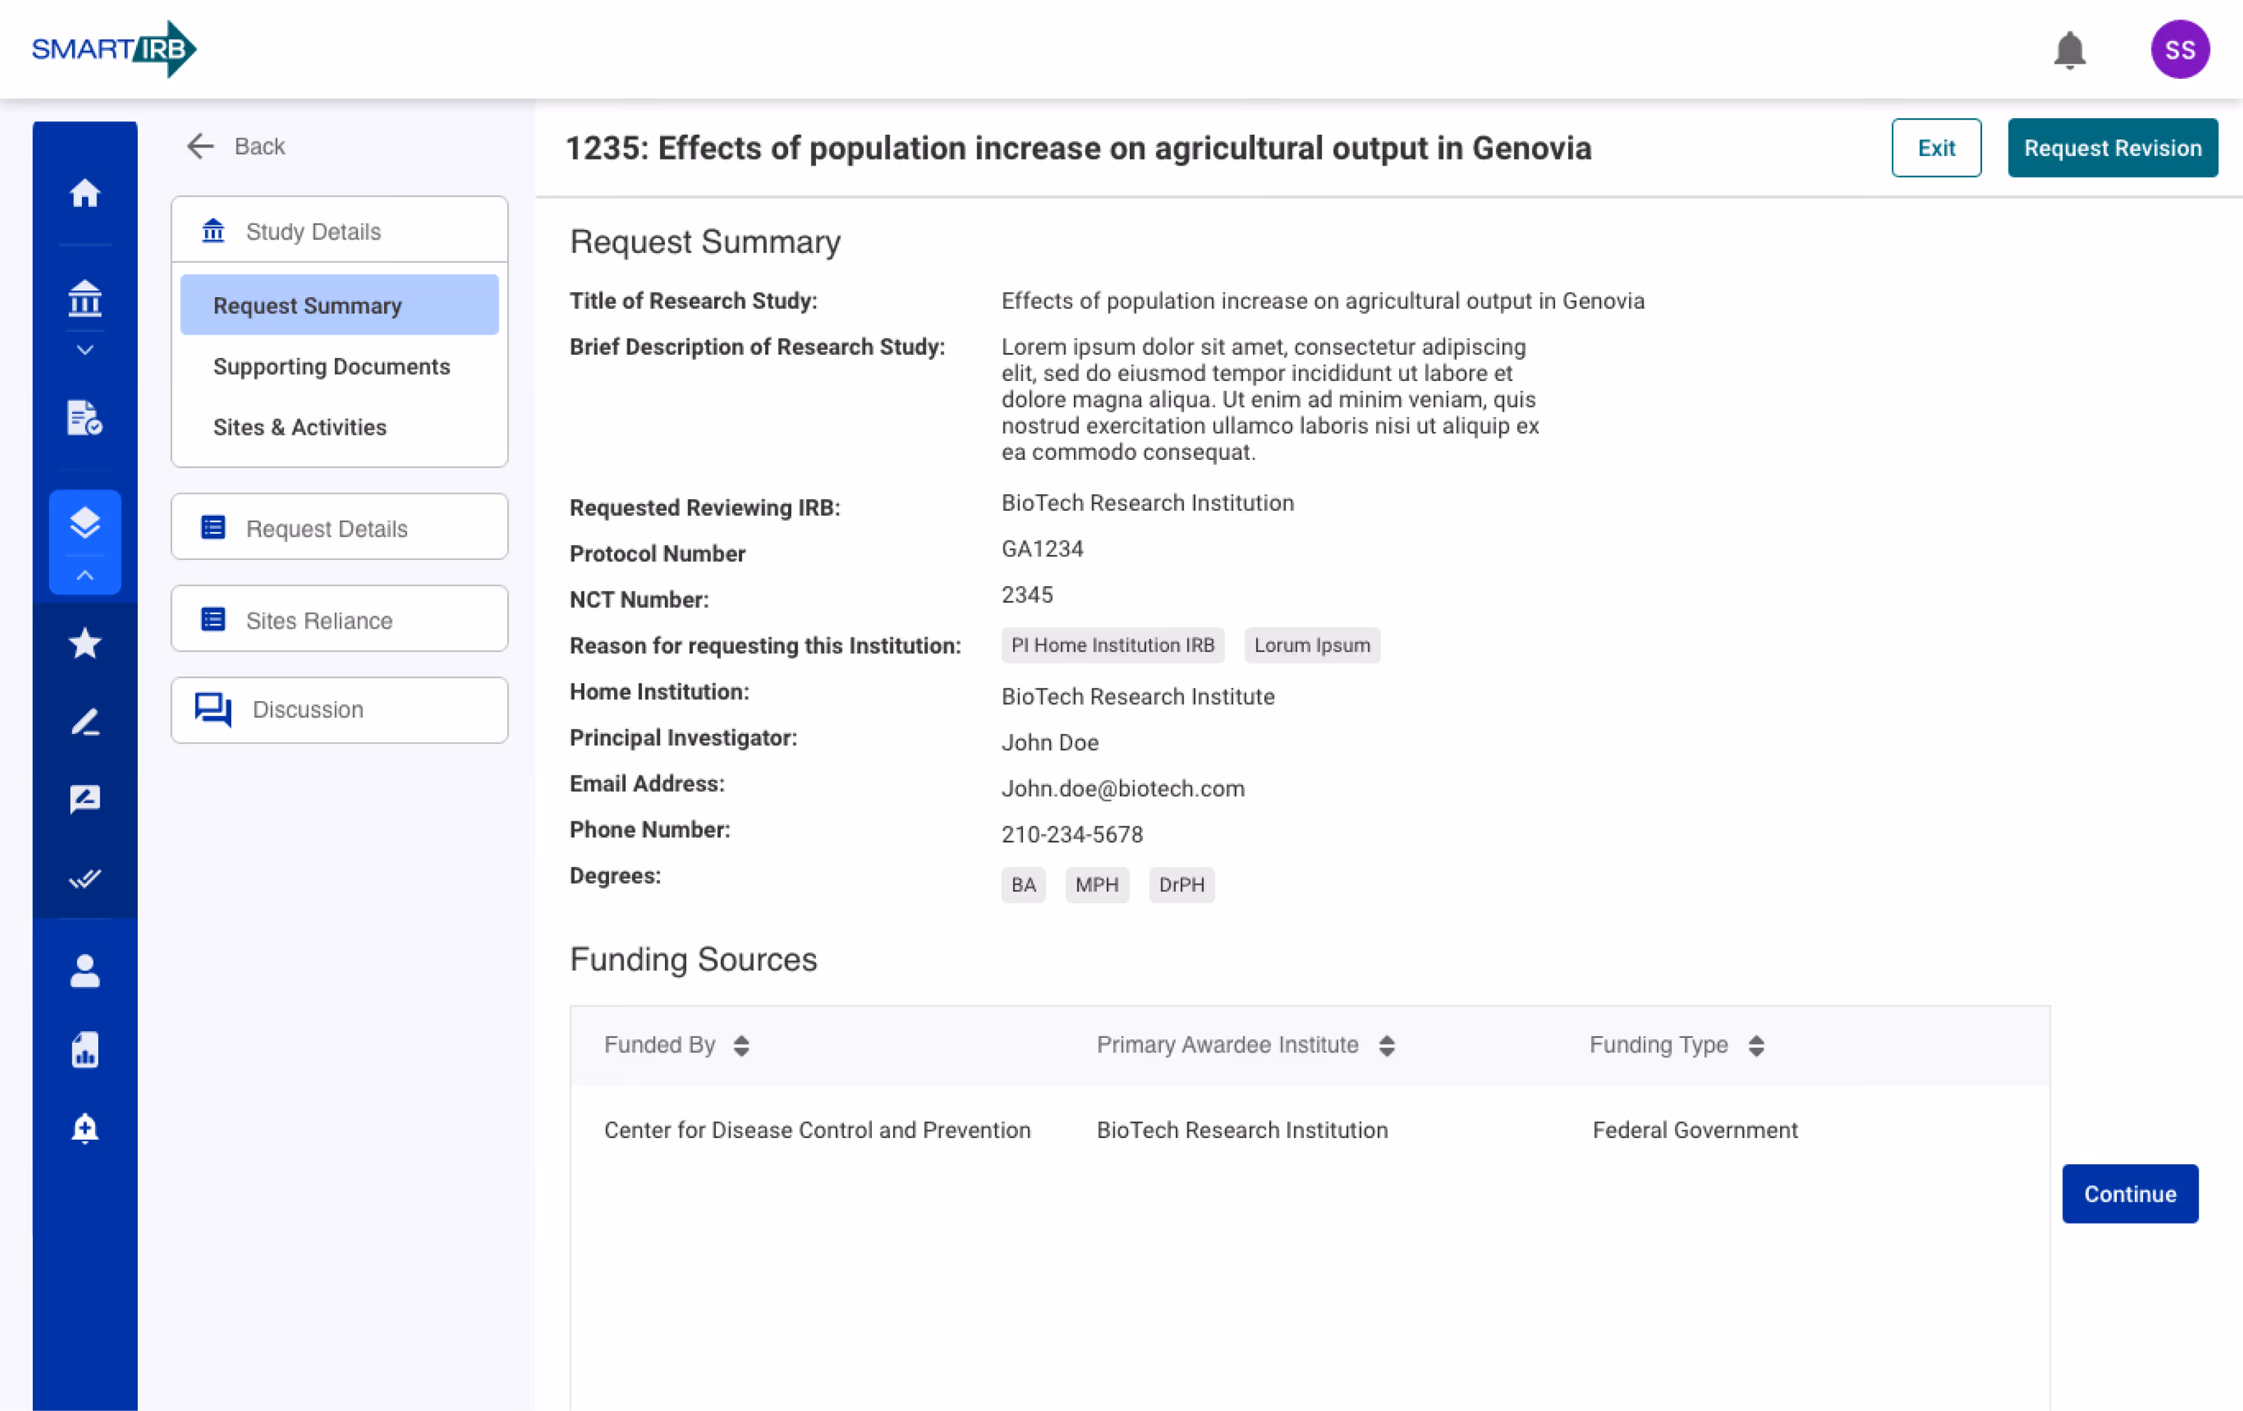Select Request Summary in the menu
Image resolution: width=2243 pixels, height=1411 pixels.
(x=339, y=305)
